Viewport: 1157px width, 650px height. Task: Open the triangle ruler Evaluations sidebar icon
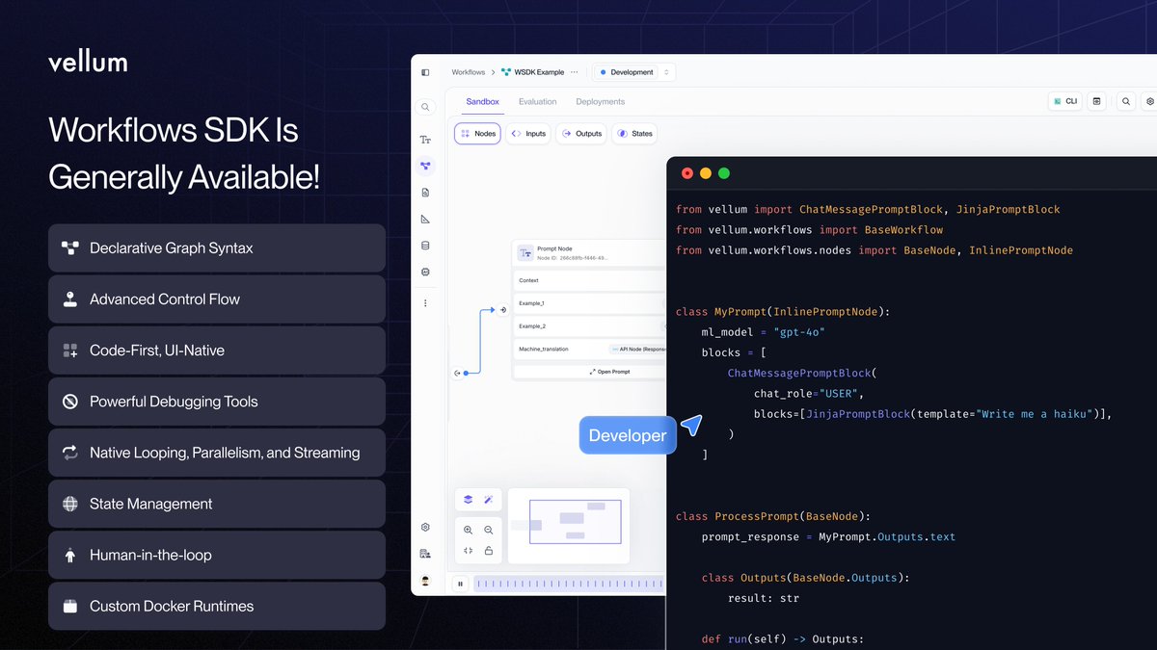click(425, 220)
